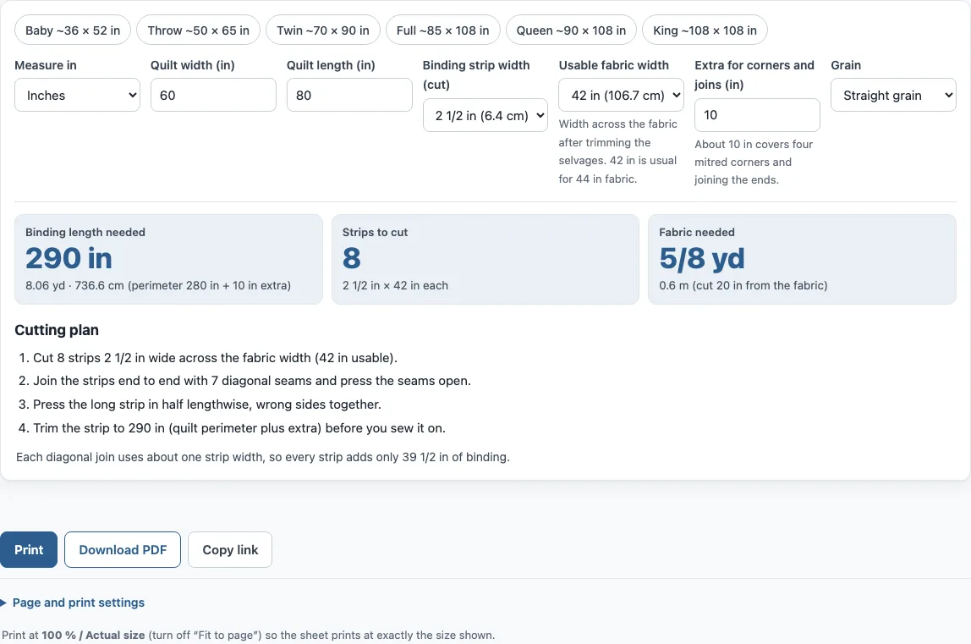Choose the Throw ~50 × 65 in preset
971x644 pixels.
click(198, 30)
